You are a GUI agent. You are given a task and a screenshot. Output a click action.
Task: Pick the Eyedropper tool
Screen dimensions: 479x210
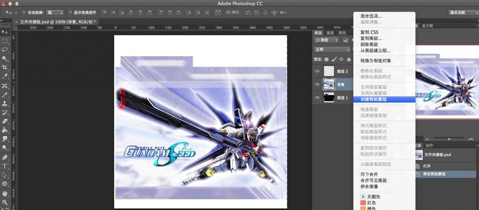[x=5, y=76]
